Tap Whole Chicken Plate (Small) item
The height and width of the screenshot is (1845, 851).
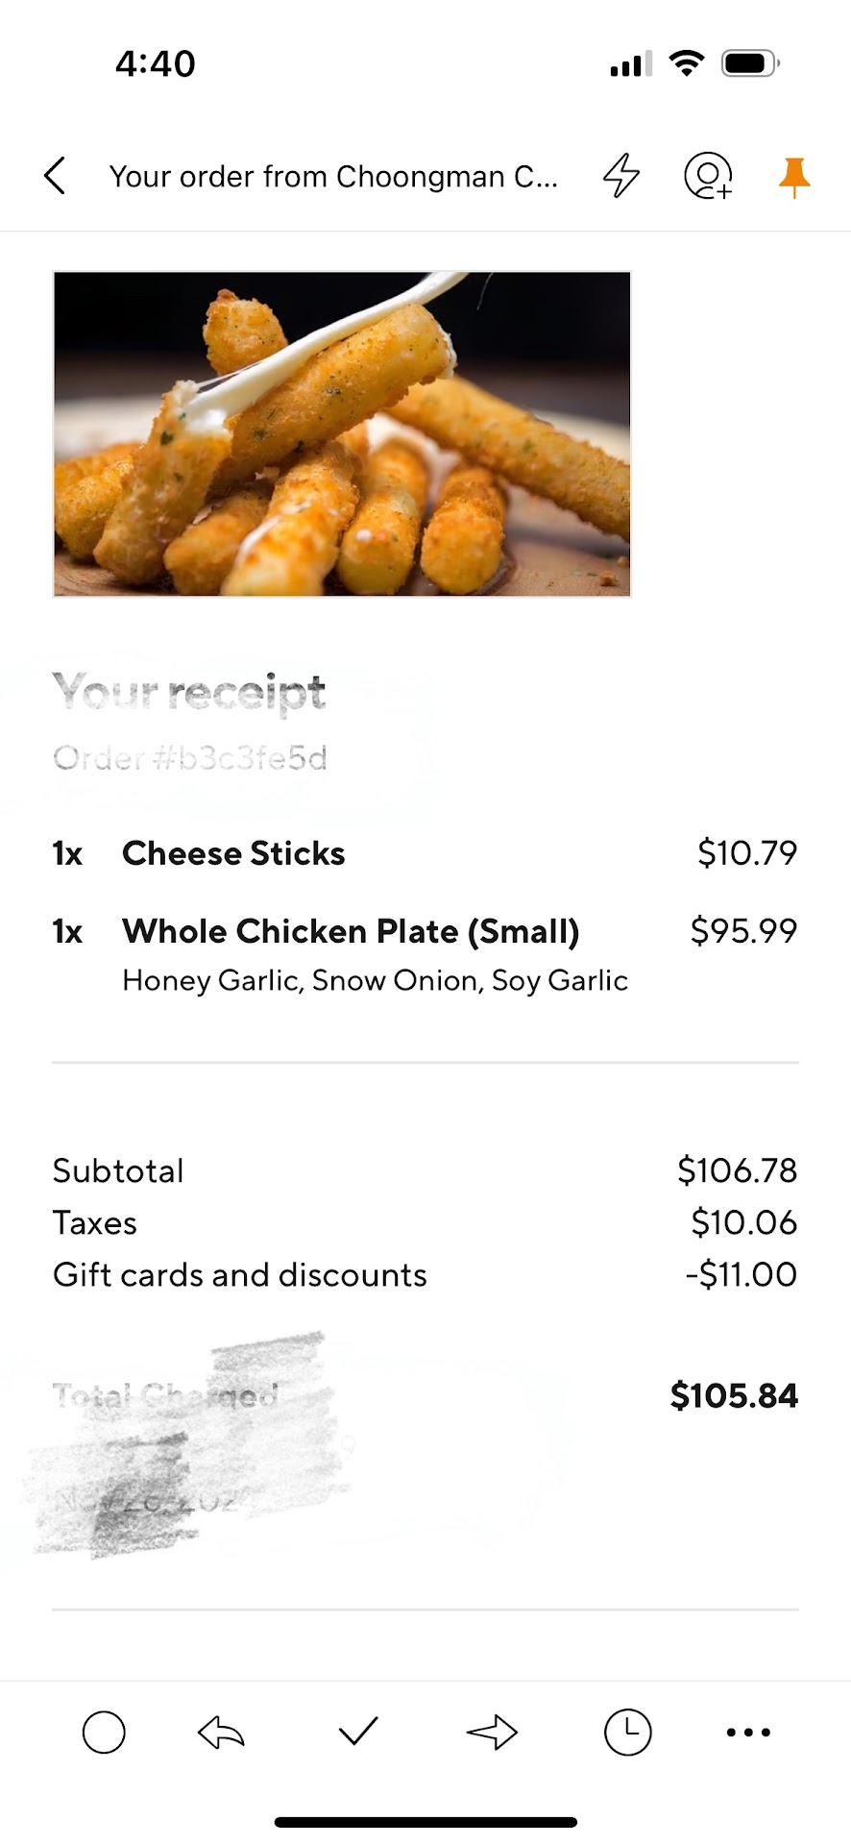pyautogui.click(x=351, y=931)
